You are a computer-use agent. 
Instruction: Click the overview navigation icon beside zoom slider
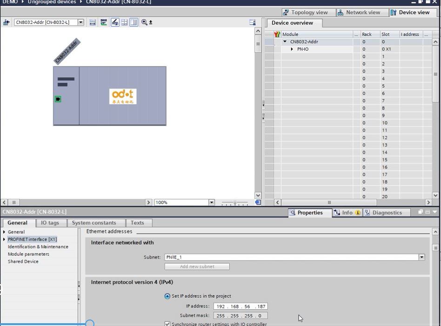click(258, 202)
